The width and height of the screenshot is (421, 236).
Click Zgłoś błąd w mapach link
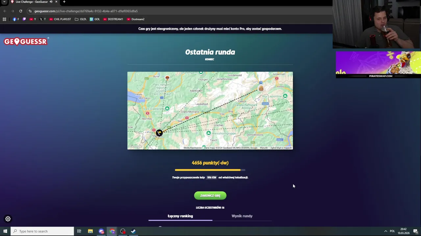click(x=281, y=148)
